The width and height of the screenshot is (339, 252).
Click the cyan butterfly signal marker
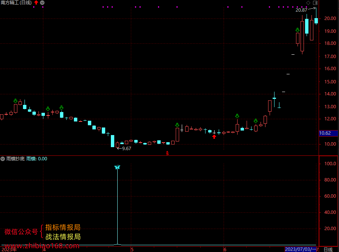117,167
